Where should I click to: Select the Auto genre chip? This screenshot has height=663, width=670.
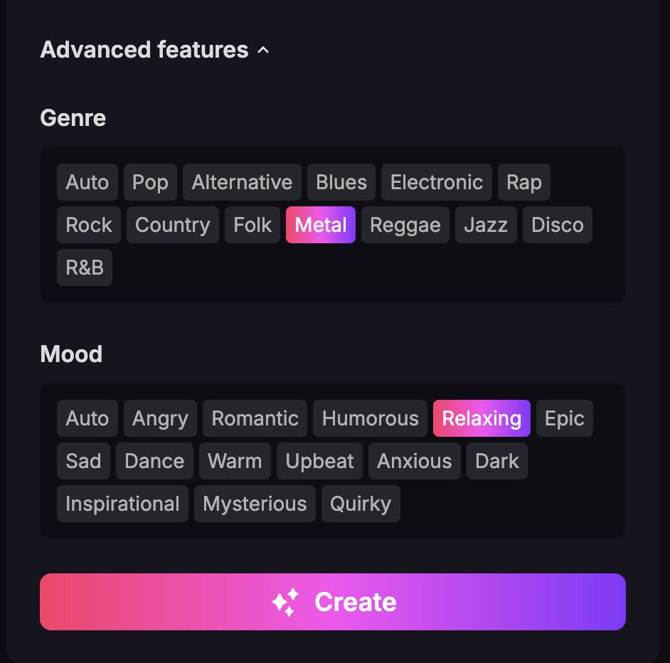(x=87, y=182)
